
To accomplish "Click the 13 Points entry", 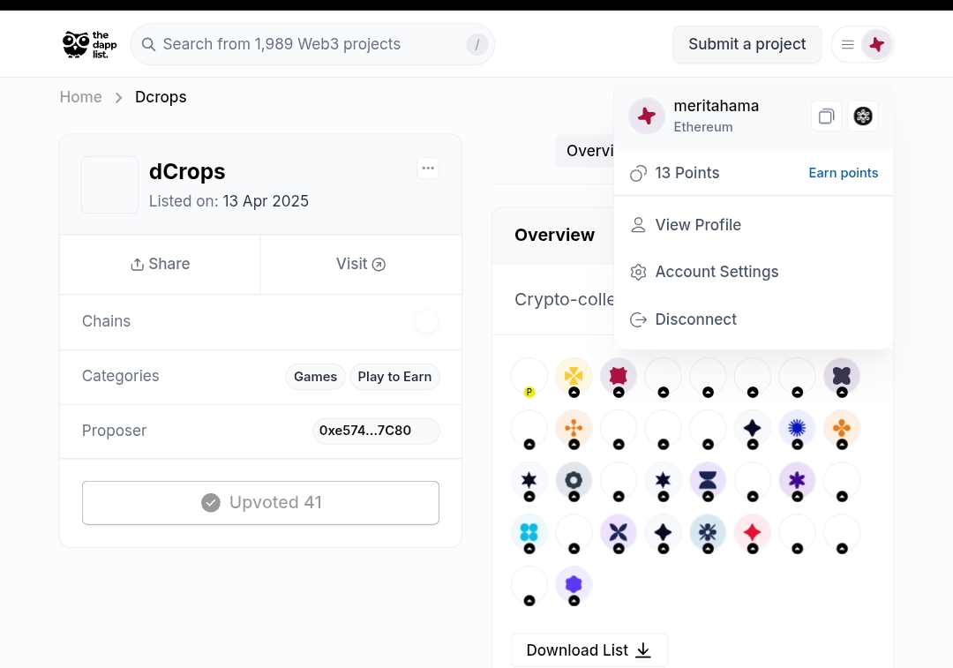I will click(675, 173).
